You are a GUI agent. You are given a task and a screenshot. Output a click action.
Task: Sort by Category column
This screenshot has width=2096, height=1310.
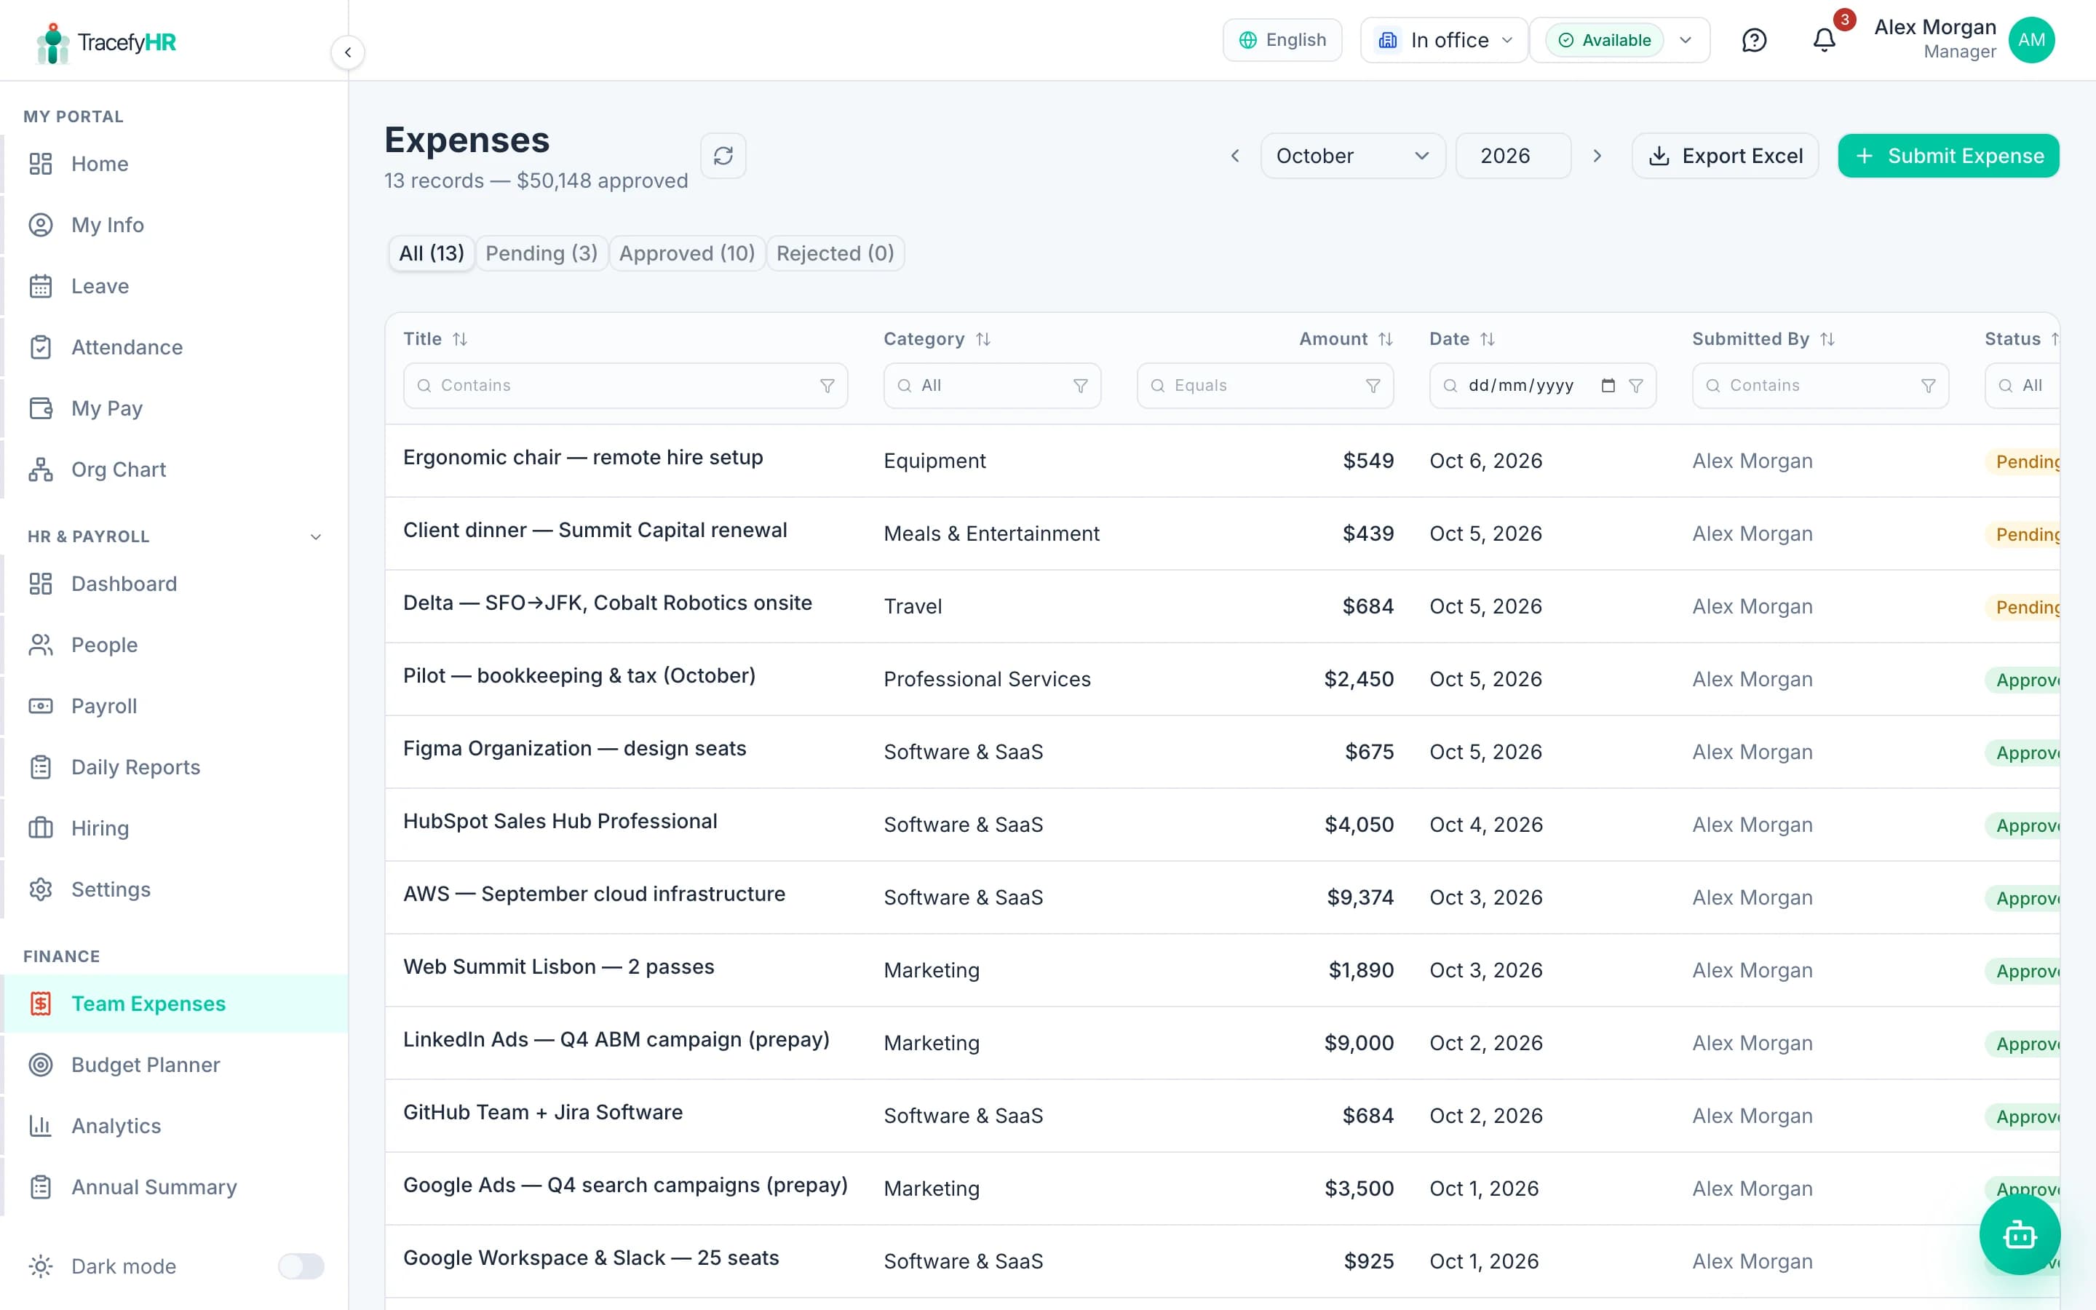coord(983,338)
